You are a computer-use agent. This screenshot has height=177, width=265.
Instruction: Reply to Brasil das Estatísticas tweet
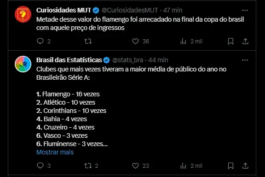point(40,165)
